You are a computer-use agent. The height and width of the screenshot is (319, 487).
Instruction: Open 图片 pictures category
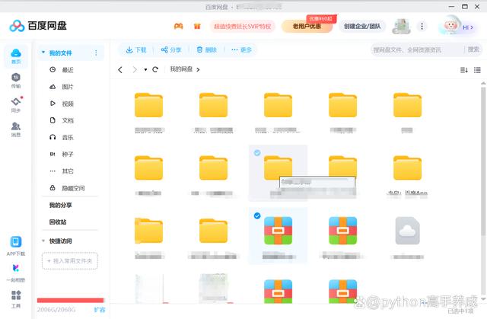(68, 87)
